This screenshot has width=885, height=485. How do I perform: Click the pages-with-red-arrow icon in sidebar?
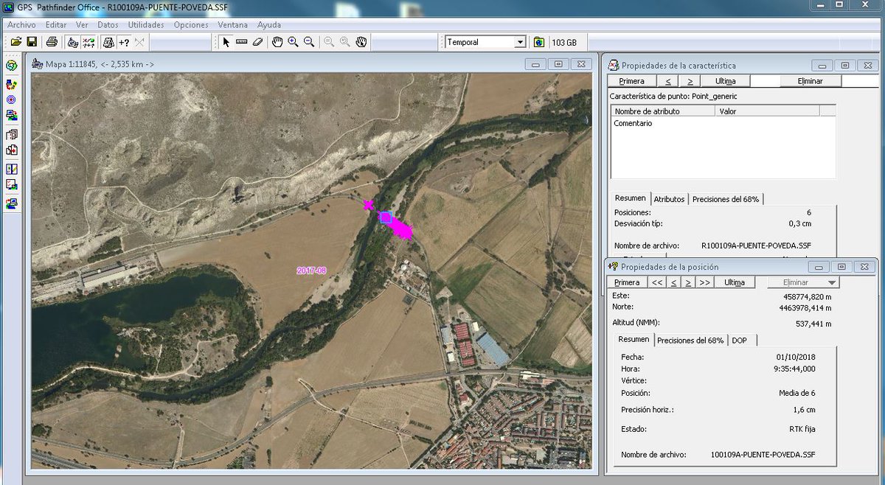click(11, 150)
